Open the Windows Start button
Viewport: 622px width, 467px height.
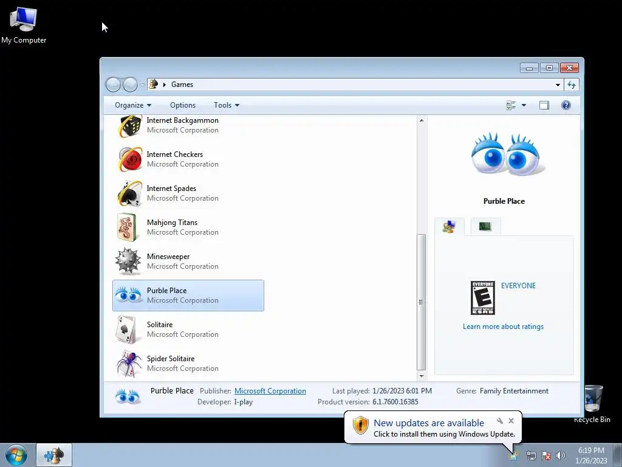coord(16,455)
